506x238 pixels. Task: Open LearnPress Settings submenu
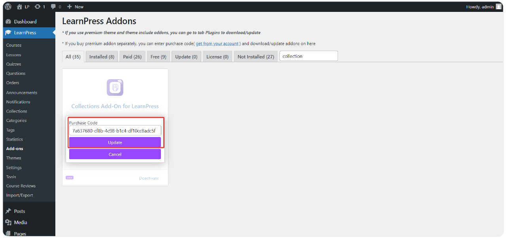pyautogui.click(x=14, y=168)
